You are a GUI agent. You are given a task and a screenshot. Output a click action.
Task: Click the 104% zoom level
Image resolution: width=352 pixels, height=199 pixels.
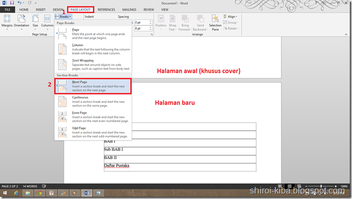pyautogui.click(x=344, y=186)
